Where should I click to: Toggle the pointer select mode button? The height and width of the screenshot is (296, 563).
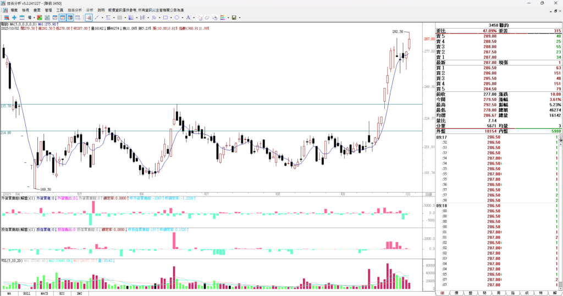(89, 18)
